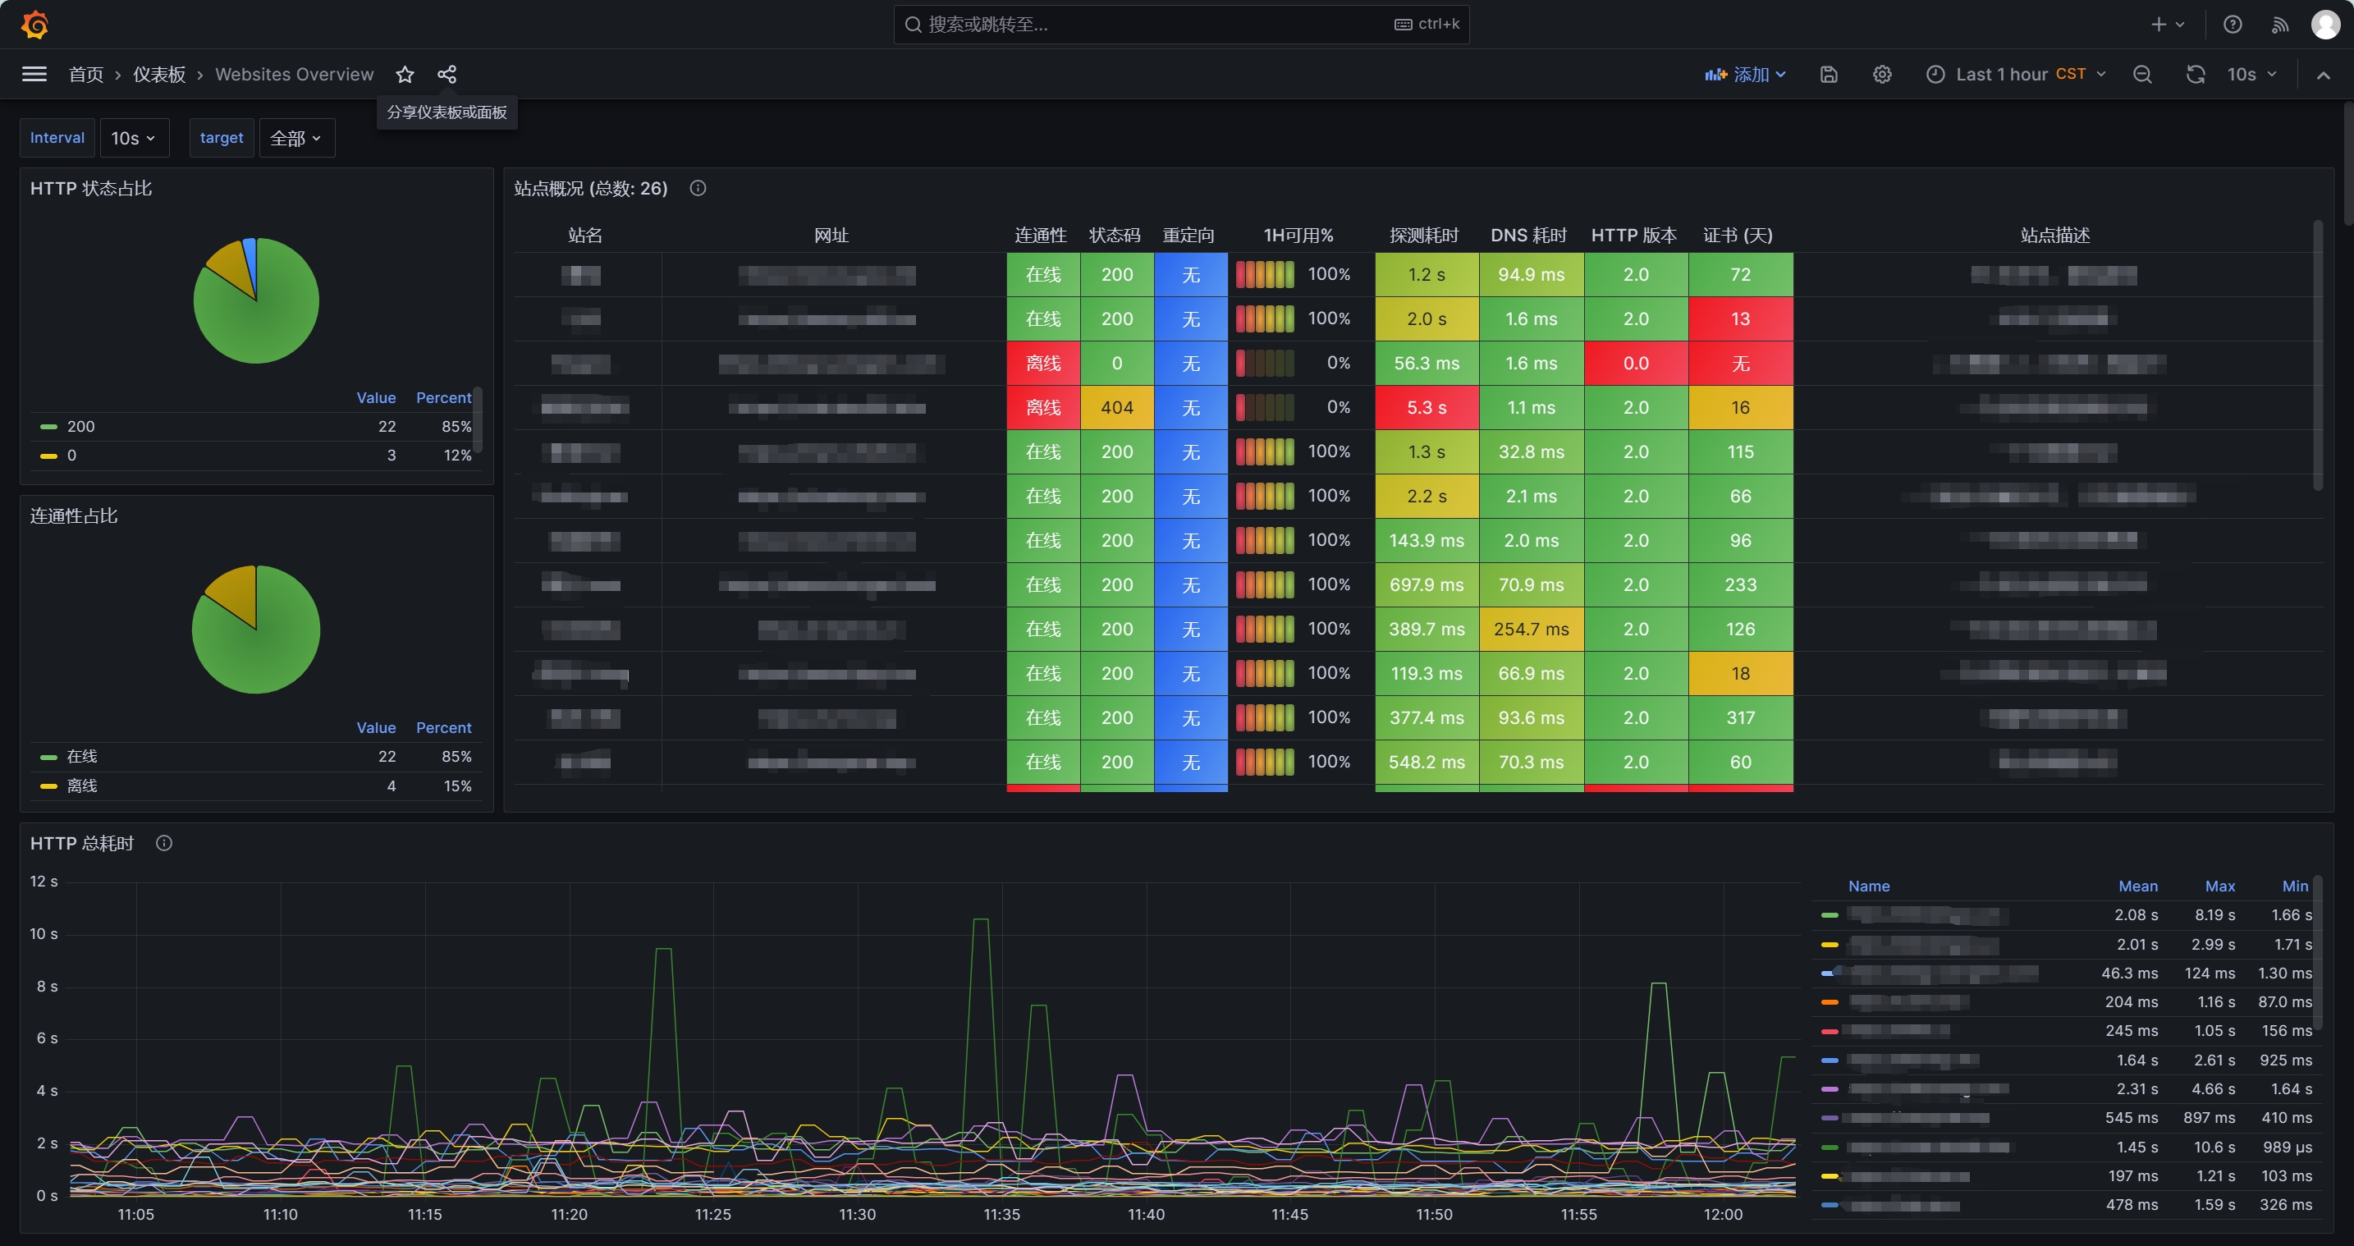This screenshot has width=2354, height=1246.
Task: Toggle the 离线 series in connectivity legend
Action: click(x=81, y=786)
